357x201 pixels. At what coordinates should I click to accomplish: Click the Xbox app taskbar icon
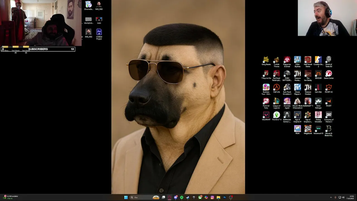pyautogui.click(x=200, y=197)
